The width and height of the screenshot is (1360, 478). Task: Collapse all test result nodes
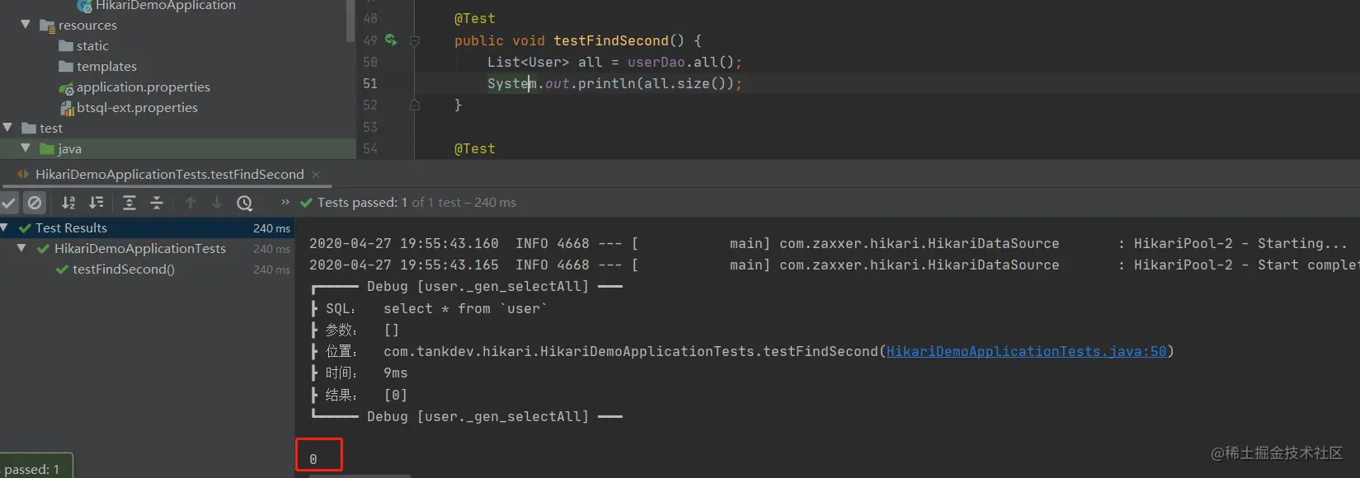157,203
